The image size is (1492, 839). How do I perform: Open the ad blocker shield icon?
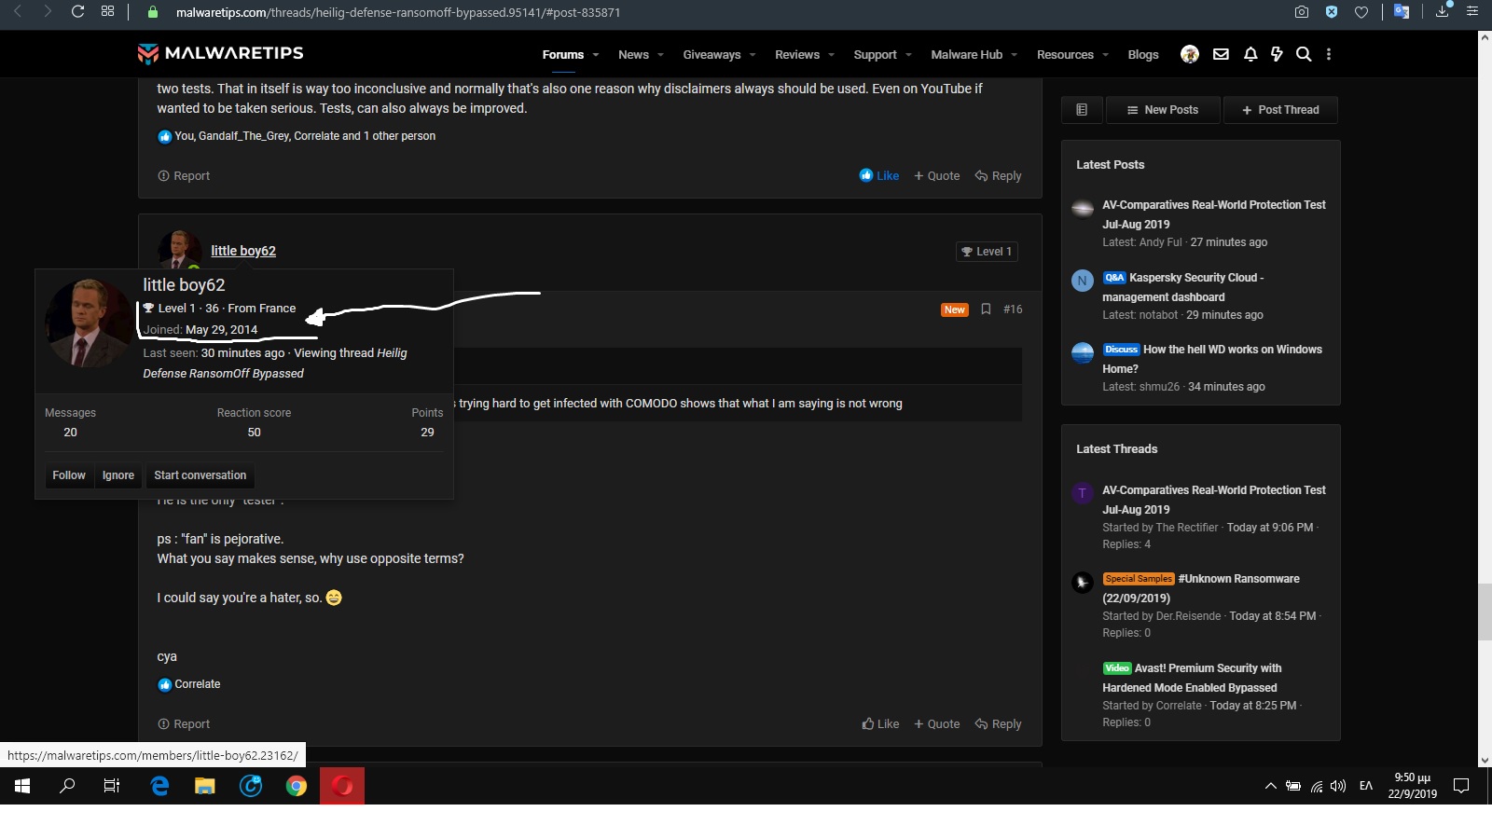(1332, 12)
